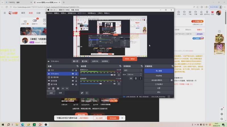Screen dimensions: 227x127
Task: Click the 1300 ms duration field
Action: pos(133,75)
